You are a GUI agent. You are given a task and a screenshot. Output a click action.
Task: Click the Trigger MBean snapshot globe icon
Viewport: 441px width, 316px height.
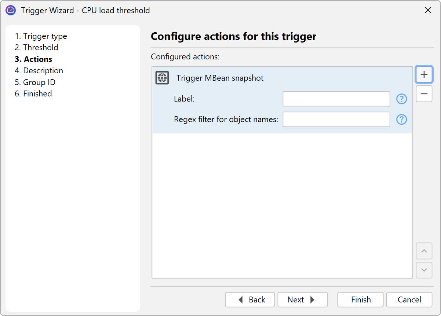click(x=162, y=78)
